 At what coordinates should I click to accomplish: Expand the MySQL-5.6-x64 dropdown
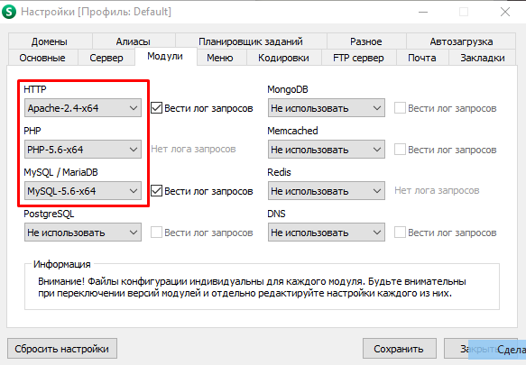[x=83, y=191]
